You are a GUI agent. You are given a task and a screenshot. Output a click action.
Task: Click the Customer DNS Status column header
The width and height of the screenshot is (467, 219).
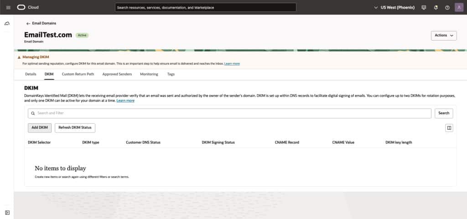click(x=143, y=143)
